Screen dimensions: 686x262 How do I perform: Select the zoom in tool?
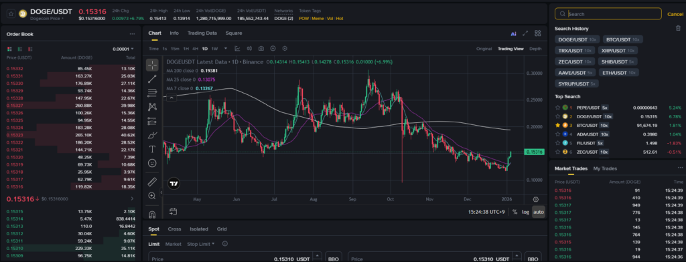(x=152, y=196)
